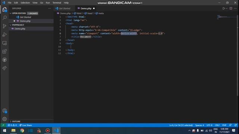239x134 pixels.
Task: Open Bandicam recorder taskbar icon
Action: pyautogui.click(x=48, y=131)
